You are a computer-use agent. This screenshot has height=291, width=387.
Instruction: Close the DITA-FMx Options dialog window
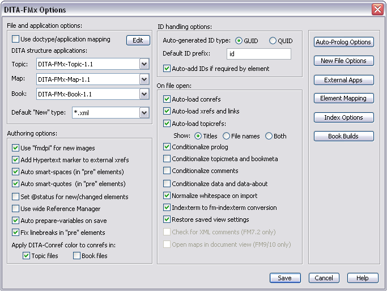(377, 10)
